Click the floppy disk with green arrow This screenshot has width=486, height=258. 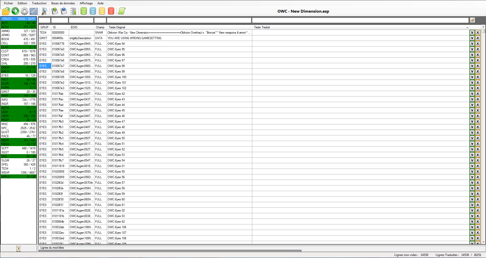pyautogui.click(x=55, y=11)
